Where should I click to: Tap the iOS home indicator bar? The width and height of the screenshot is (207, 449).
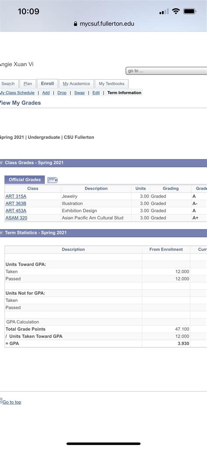point(103,444)
